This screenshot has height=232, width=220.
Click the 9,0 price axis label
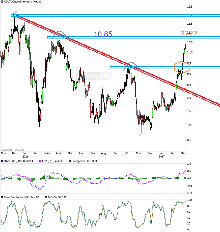(189, 74)
